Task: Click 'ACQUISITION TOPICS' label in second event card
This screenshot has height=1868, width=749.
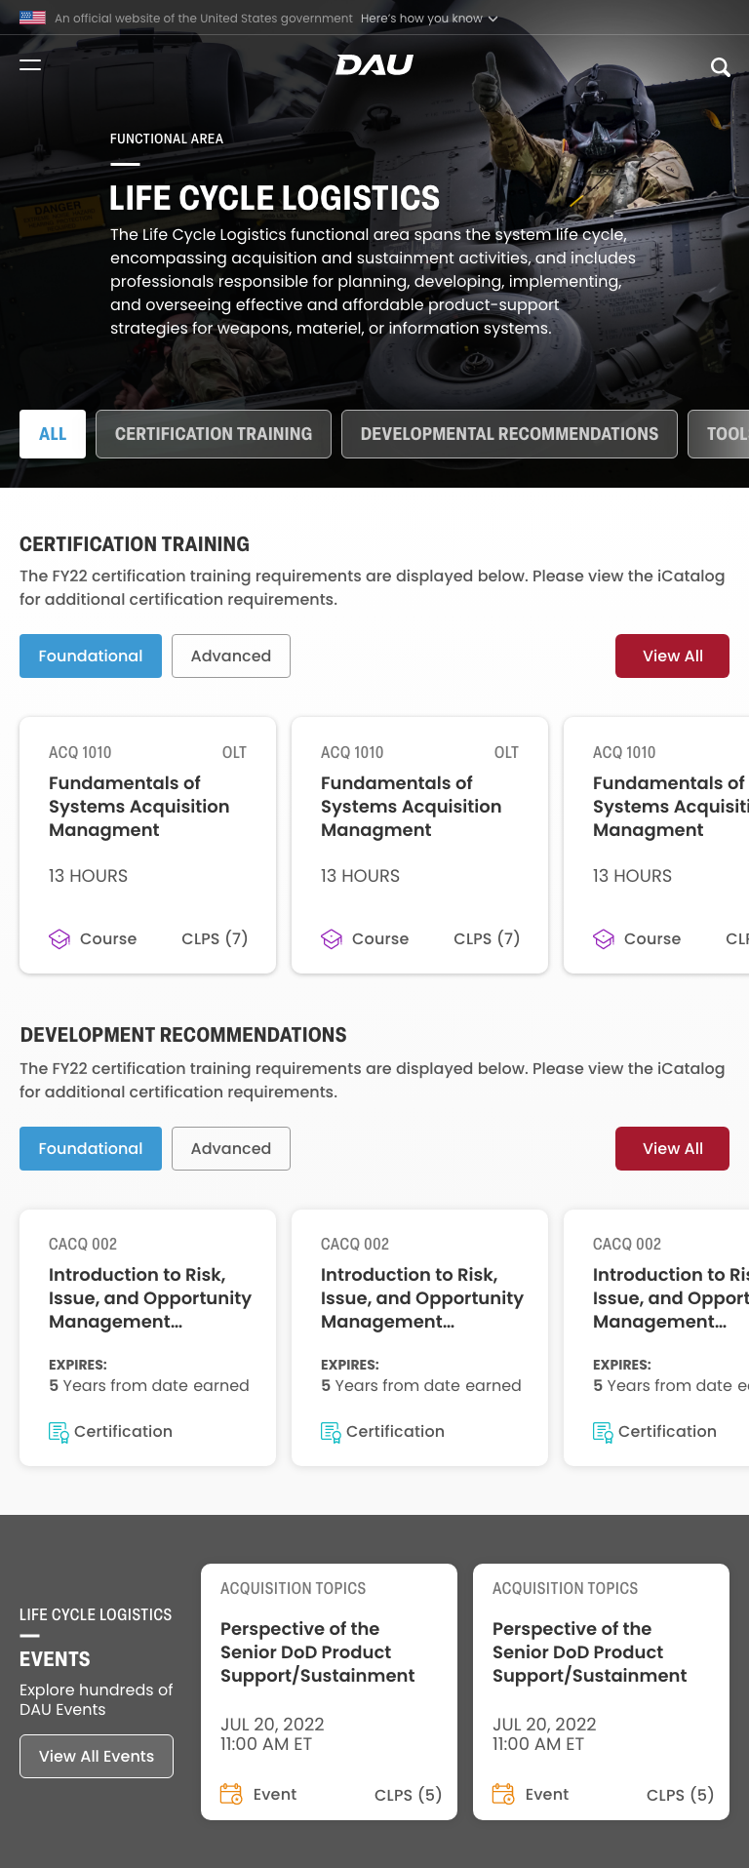Action: tap(565, 1588)
